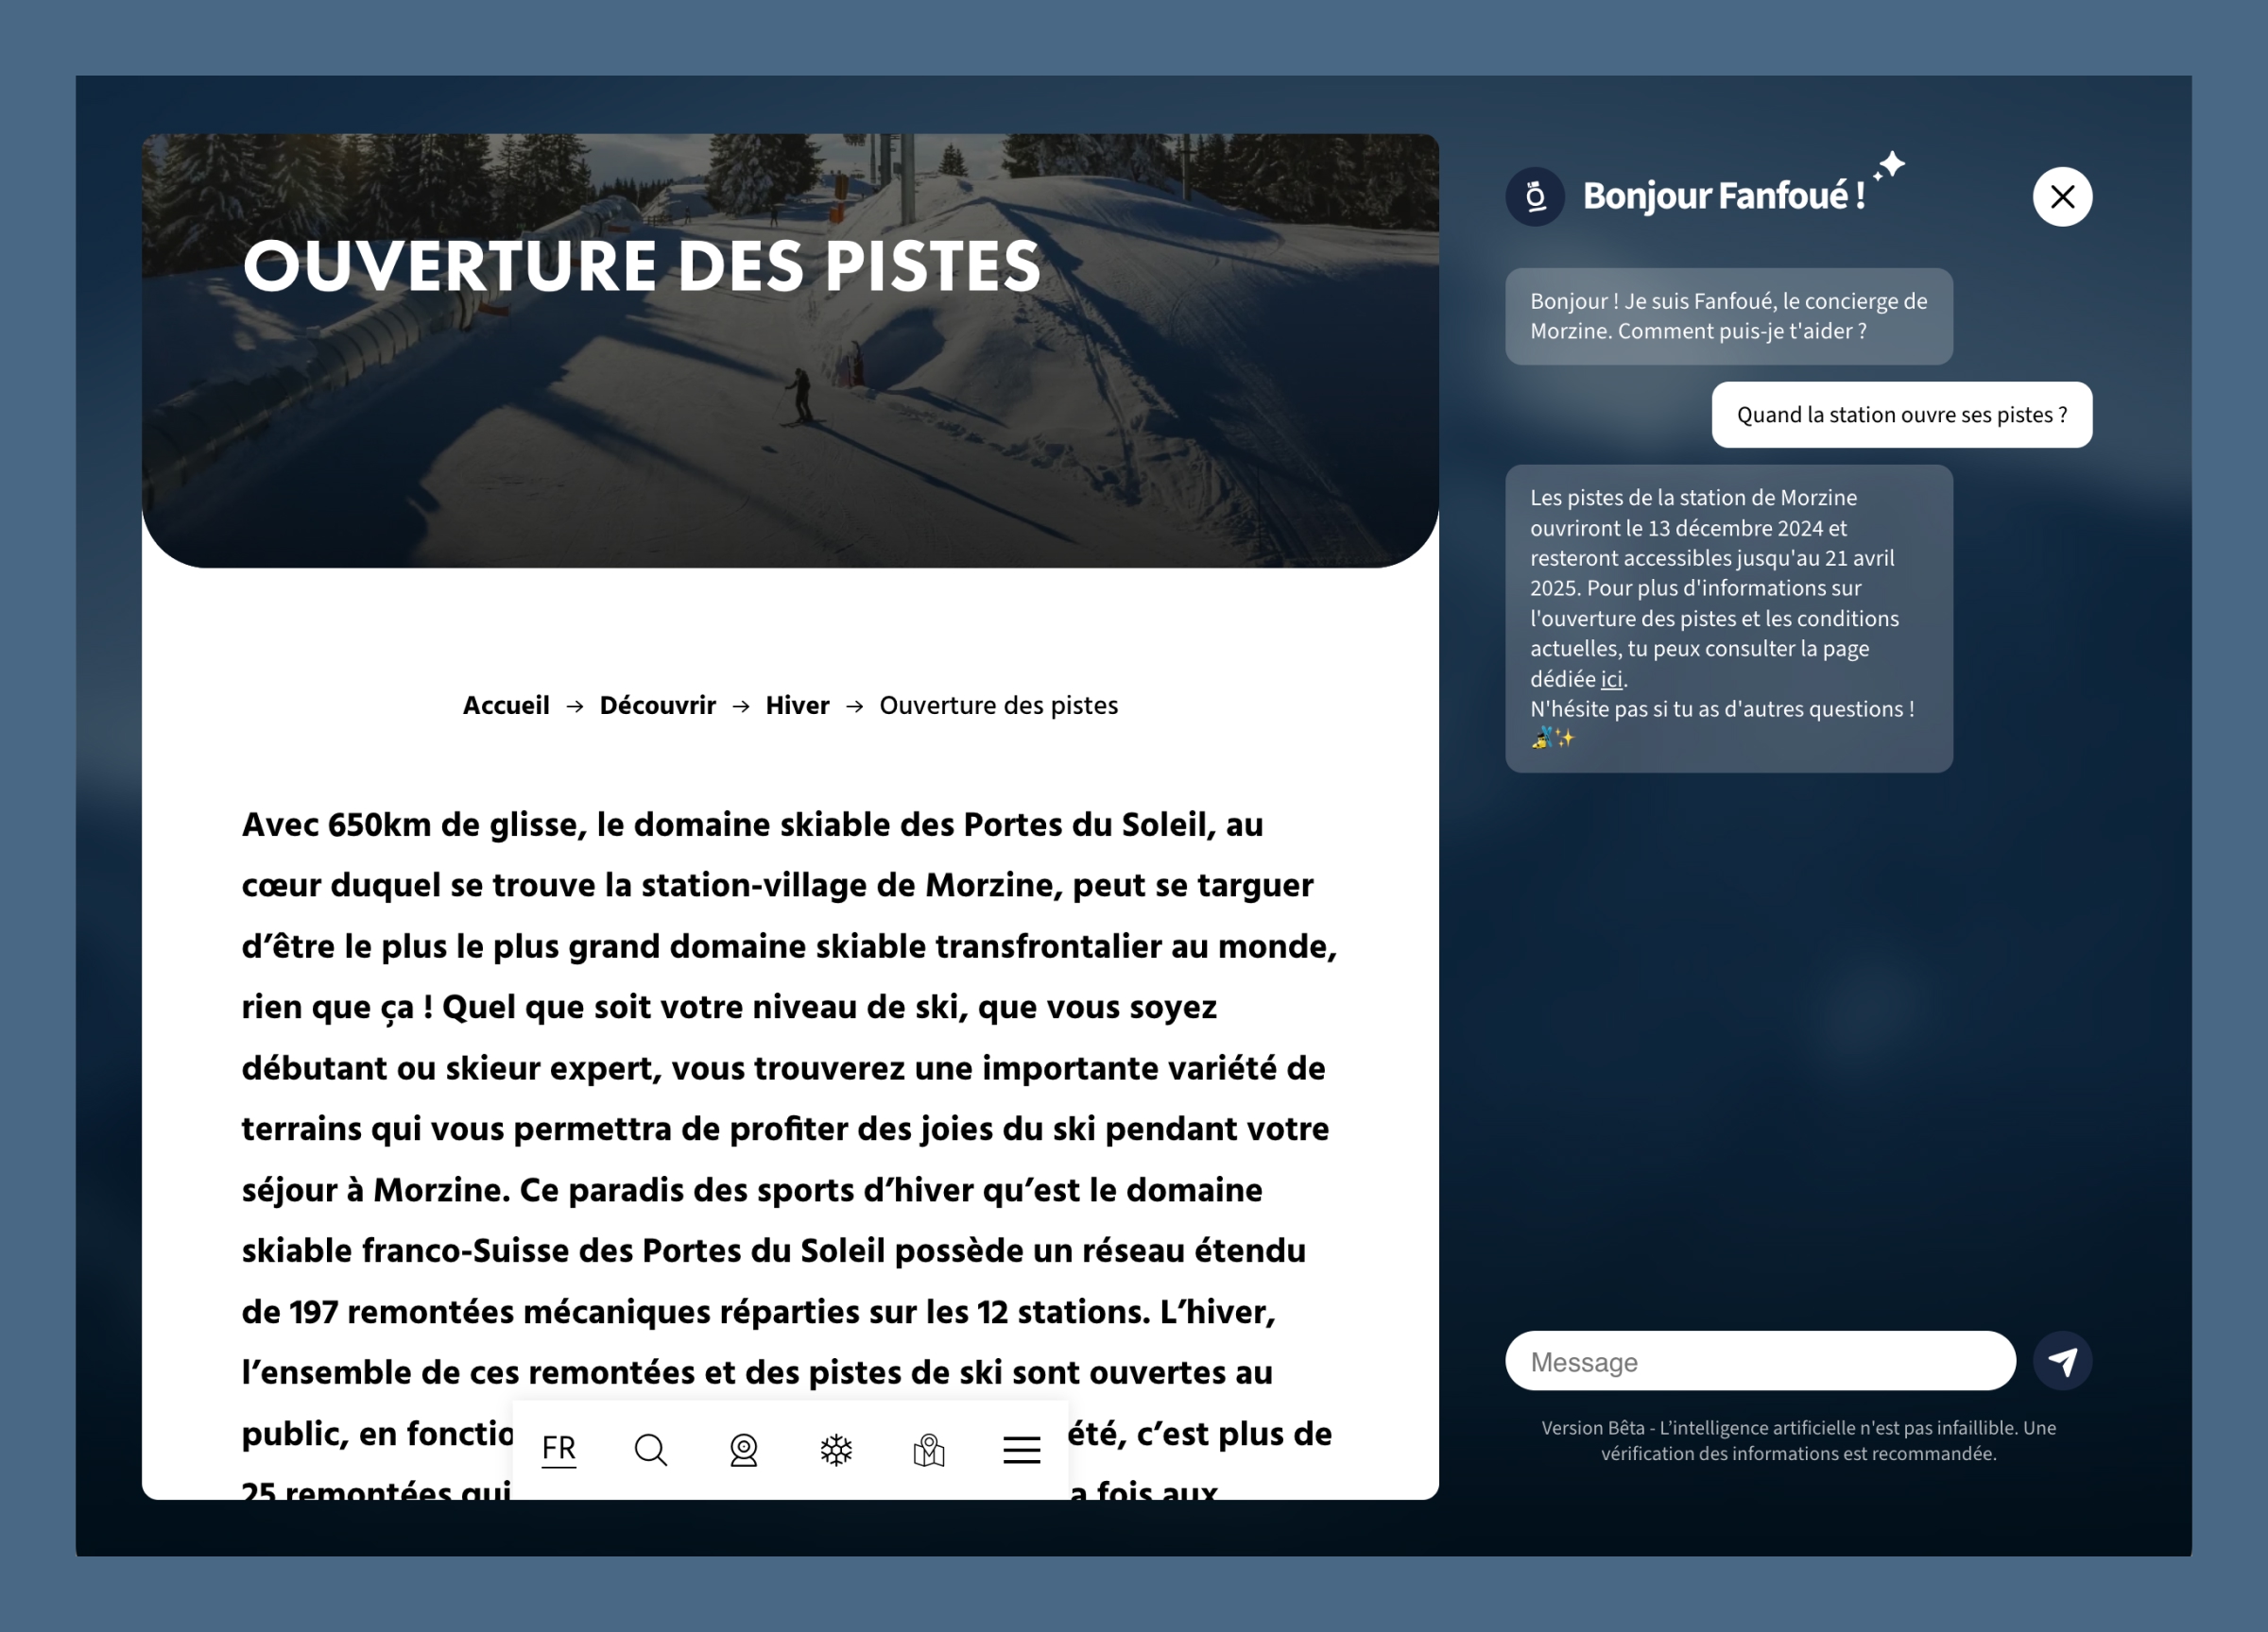This screenshot has width=2268, height=1632.
Task: Open the search magnifier icon
Action: [x=650, y=1449]
